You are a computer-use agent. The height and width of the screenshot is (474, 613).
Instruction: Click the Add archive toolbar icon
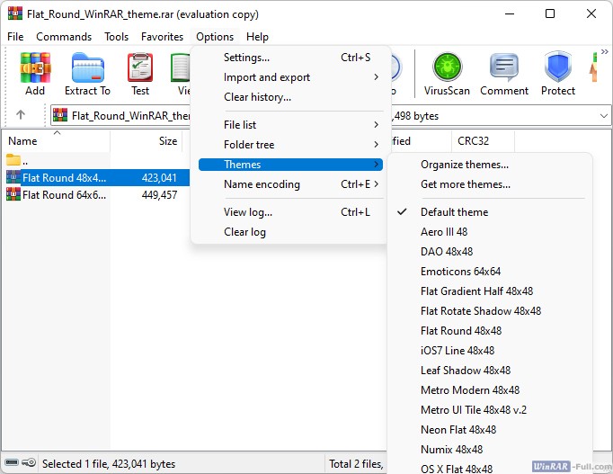[x=35, y=73]
